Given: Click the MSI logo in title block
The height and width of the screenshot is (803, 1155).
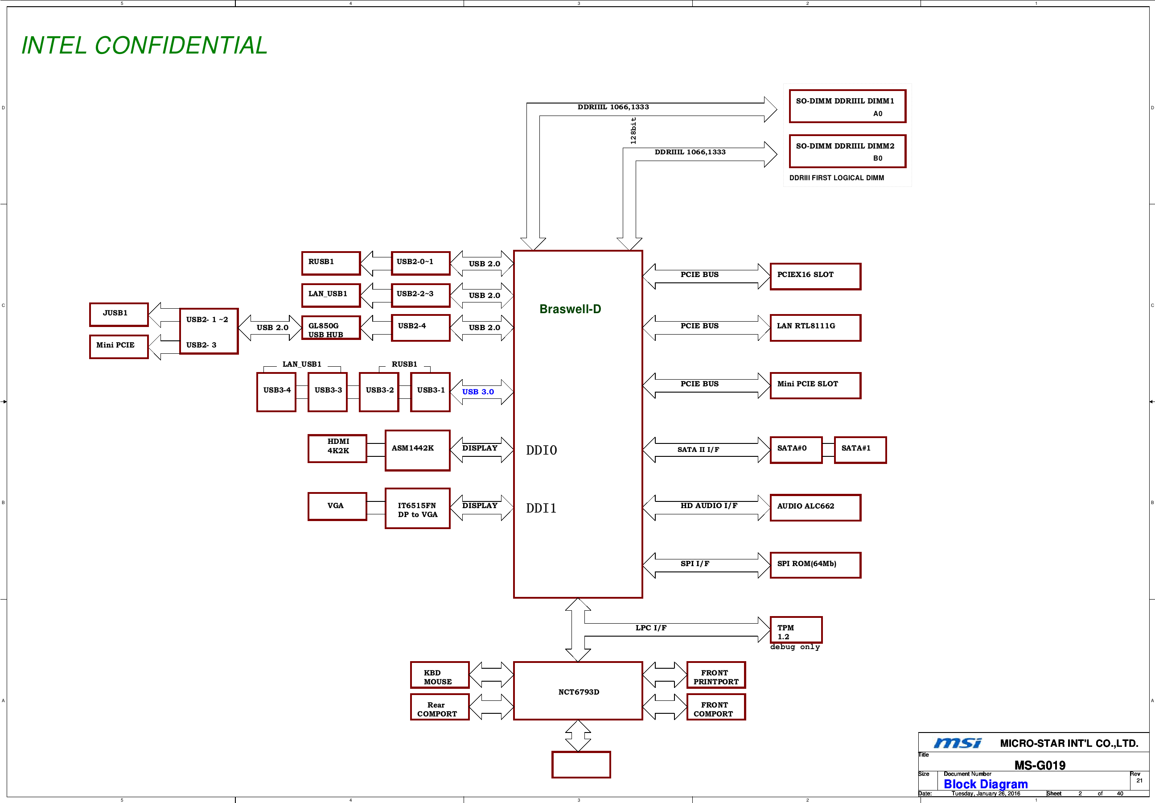Looking at the screenshot, I should click(x=957, y=743).
